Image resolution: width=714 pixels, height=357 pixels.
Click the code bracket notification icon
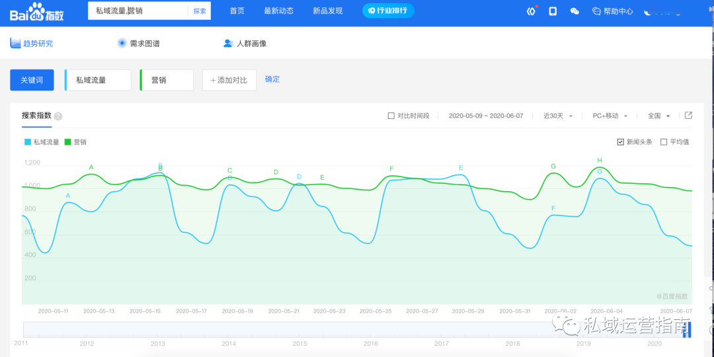[532, 11]
